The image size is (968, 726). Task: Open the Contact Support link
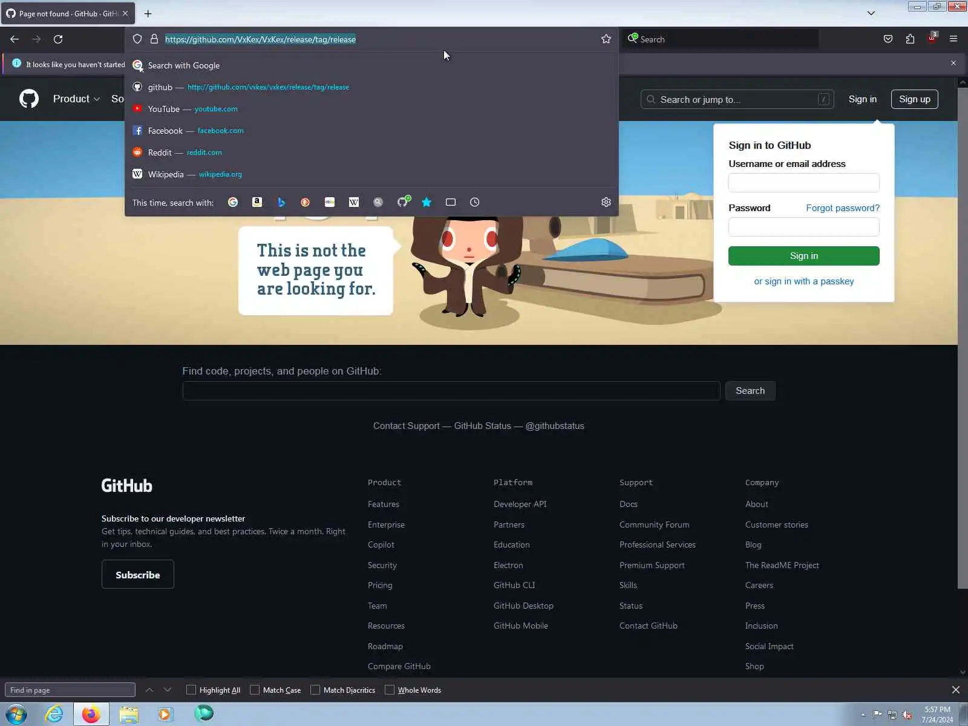(407, 426)
